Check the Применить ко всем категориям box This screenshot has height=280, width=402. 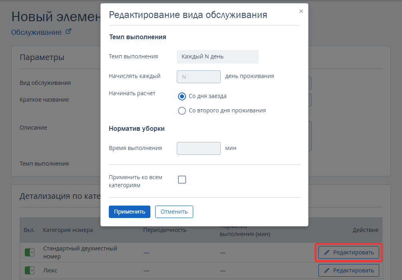point(182,180)
